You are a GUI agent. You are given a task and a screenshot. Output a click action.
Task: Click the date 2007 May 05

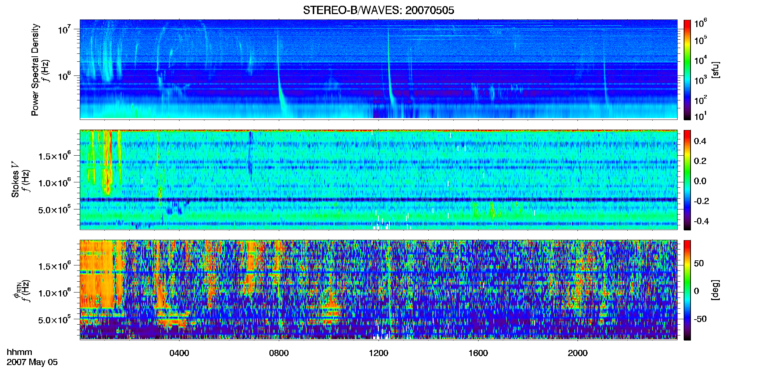pos(32,362)
